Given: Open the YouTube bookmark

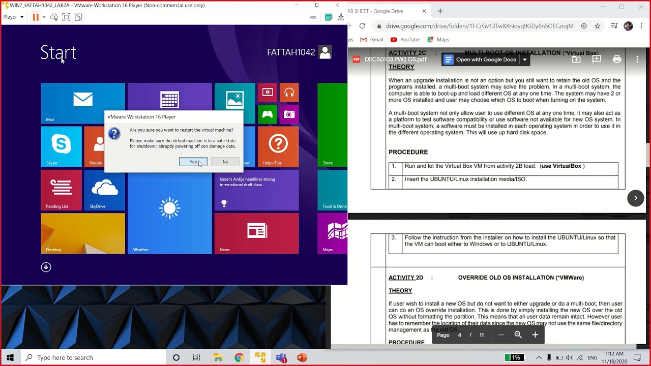Looking at the screenshot, I should (405, 40).
